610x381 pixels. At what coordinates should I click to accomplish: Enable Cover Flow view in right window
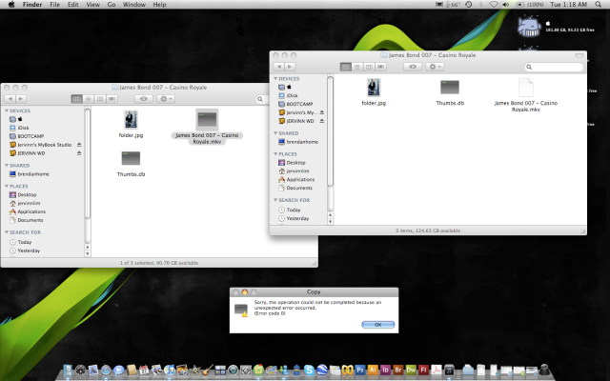tap(380, 67)
